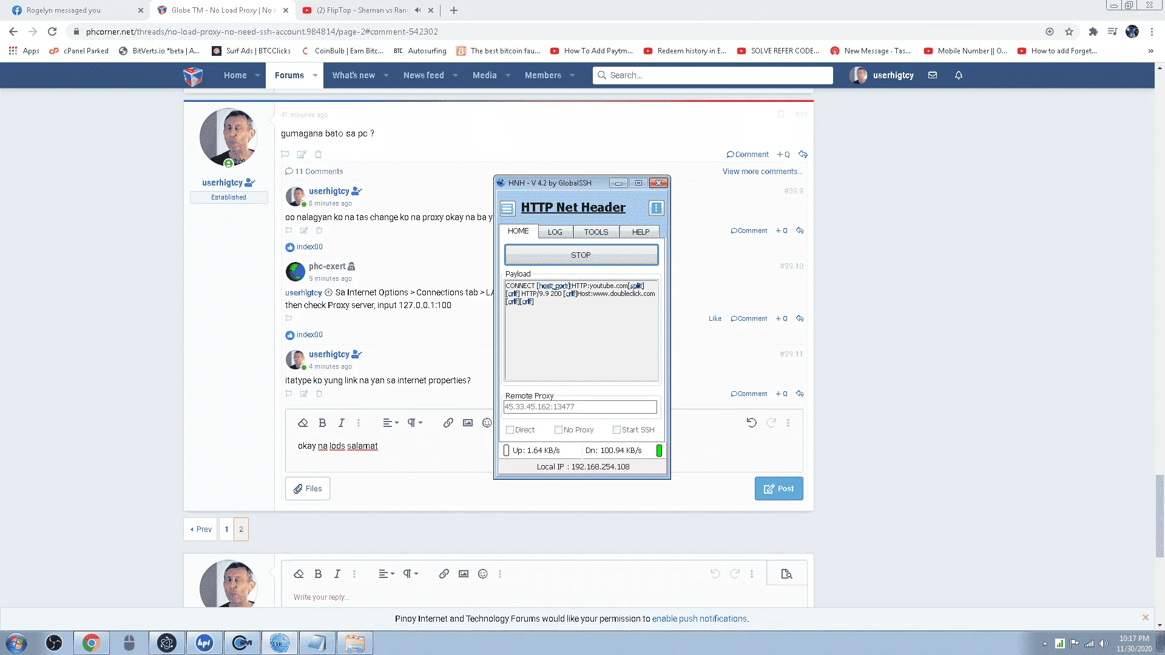Click enable push notifications link
Image resolution: width=1165 pixels, height=655 pixels.
[x=699, y=619]
